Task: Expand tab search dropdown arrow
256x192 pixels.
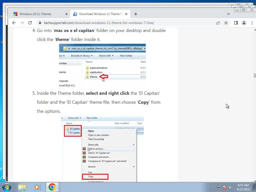Action: click(x=228, y=14)
